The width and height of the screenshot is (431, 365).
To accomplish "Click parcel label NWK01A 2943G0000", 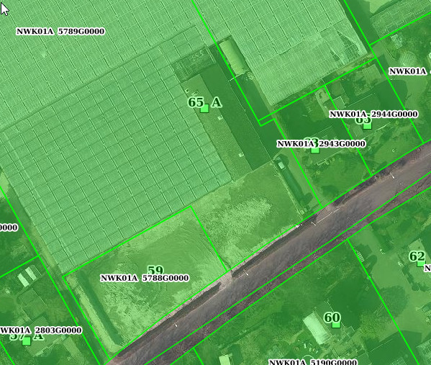I will coord(322,144).
